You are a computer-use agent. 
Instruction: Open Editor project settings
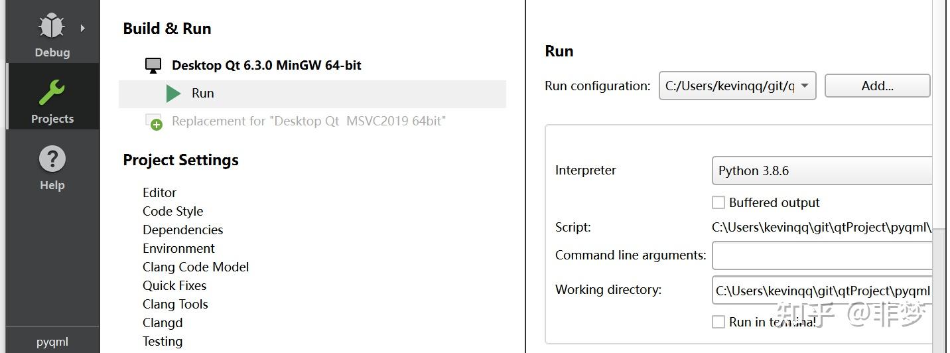pyautogui.click(x=159, y=192)
